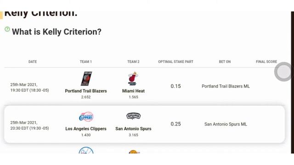Click the San Antonio Spurs logo
294x165 pixels.
(x=133, y=116)
